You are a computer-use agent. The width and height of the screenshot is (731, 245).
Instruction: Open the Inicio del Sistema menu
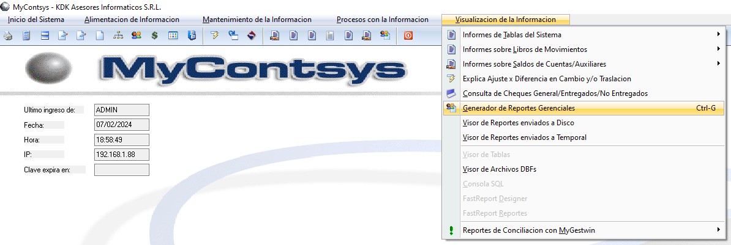point(36,20)
